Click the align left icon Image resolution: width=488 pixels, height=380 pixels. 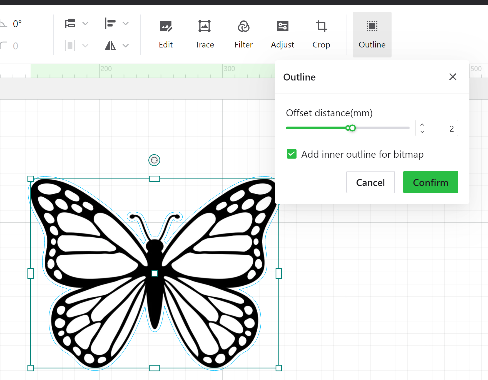[110, 24]
